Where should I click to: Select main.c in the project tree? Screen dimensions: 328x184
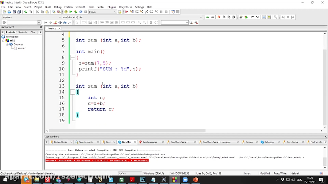[x=22, y=48]
